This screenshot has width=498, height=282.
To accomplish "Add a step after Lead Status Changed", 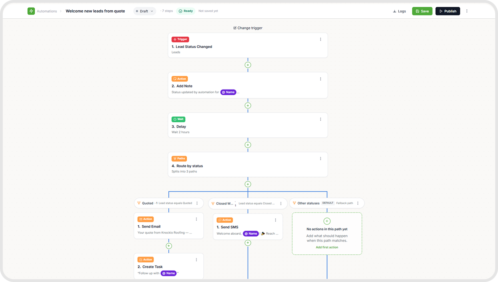I will coord(248,65).
